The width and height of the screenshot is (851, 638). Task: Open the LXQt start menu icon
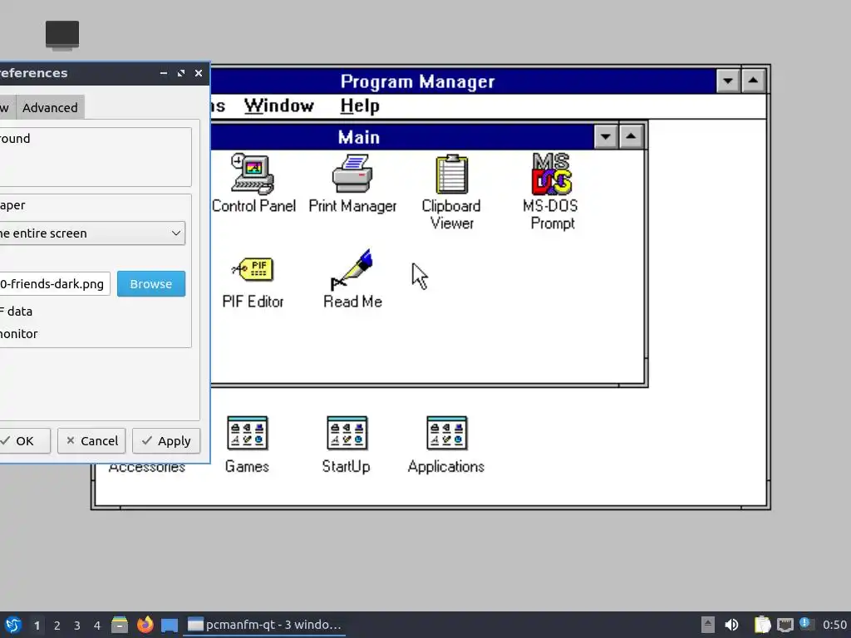[13, 625]
